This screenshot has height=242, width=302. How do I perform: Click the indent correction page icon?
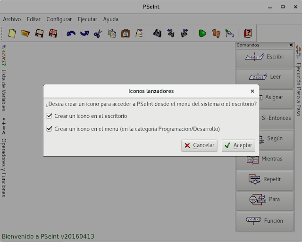point(139,33)
